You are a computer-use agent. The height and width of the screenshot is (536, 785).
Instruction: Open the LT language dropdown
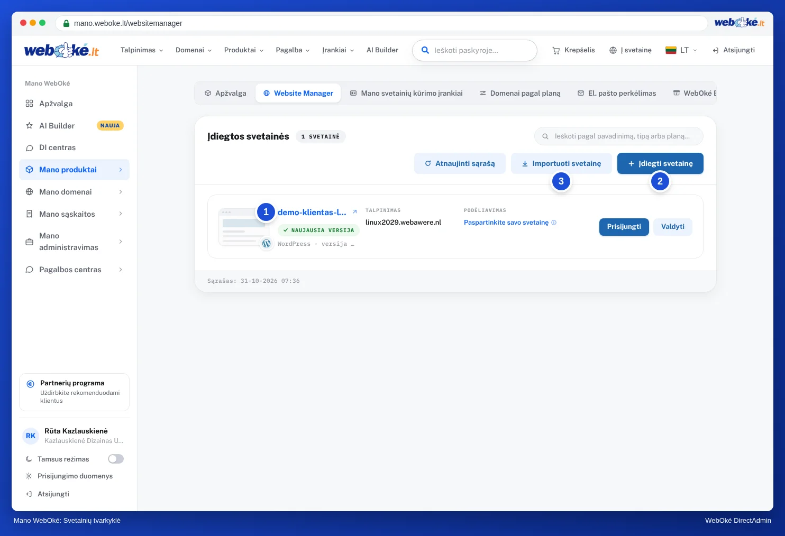click(x=681, y=50)
